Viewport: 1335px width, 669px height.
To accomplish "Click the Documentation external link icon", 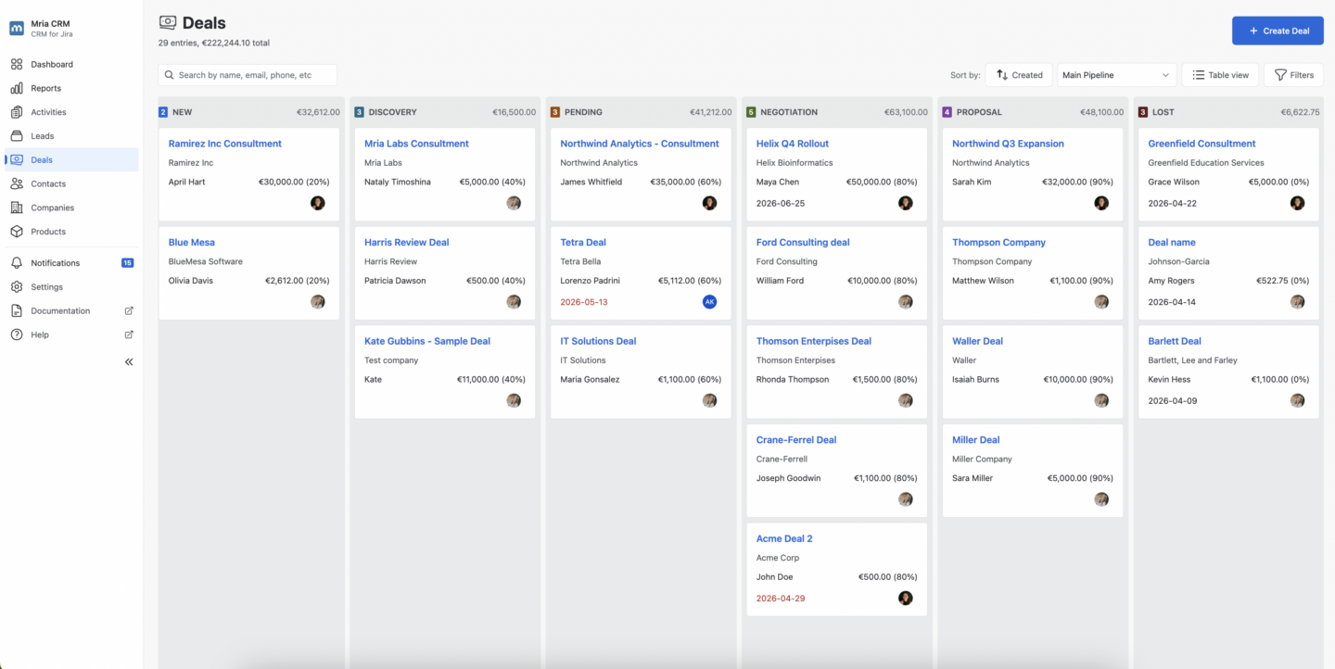I will click(x=129, y=311).
